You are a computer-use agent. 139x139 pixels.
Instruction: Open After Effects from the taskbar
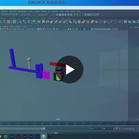click(x=31, y=136)
